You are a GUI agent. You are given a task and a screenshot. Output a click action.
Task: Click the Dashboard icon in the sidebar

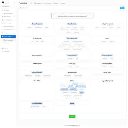click(2, 10)
